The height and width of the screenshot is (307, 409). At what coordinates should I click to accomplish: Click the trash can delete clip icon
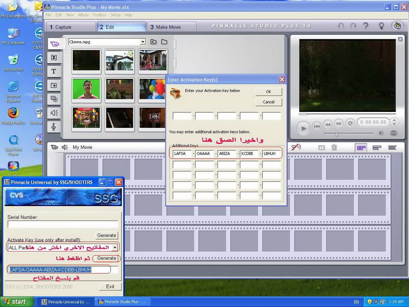(x=334, y=148)
